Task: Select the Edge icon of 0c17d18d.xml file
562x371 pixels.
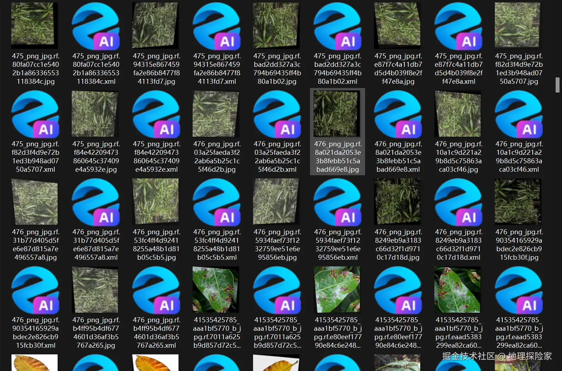Action: click(x=458, y=202)
